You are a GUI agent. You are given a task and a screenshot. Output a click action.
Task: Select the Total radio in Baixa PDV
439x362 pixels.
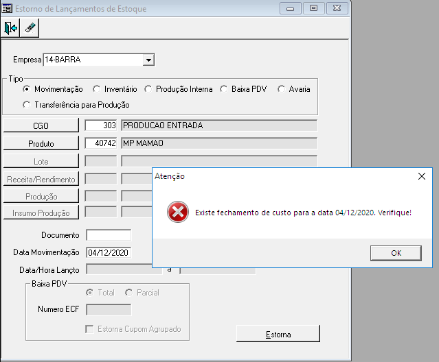pos(89,293)
